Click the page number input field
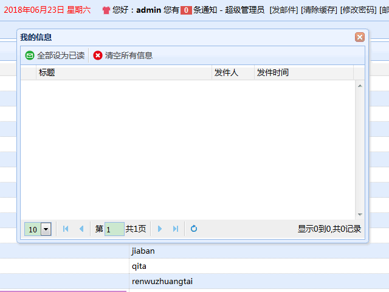 coord(114,229)
